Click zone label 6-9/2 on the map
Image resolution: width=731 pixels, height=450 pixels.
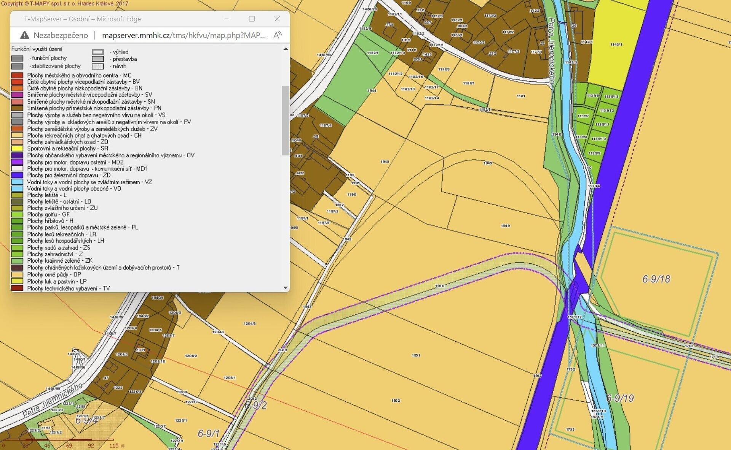255,405
